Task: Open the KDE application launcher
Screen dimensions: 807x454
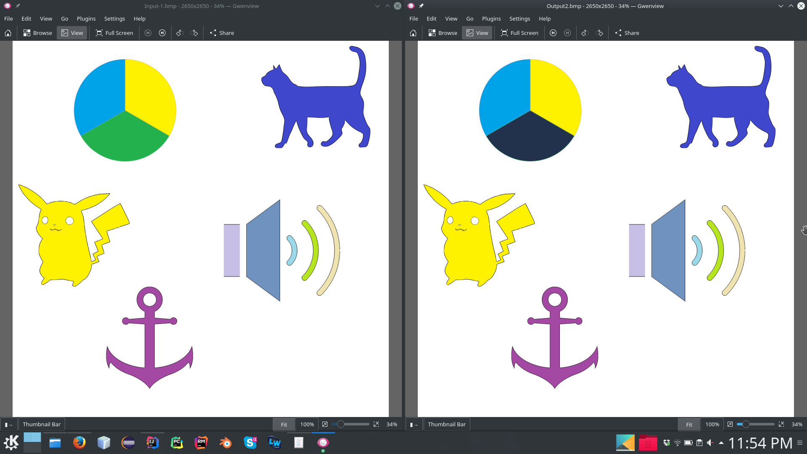Action: click(x=11, y=443)
